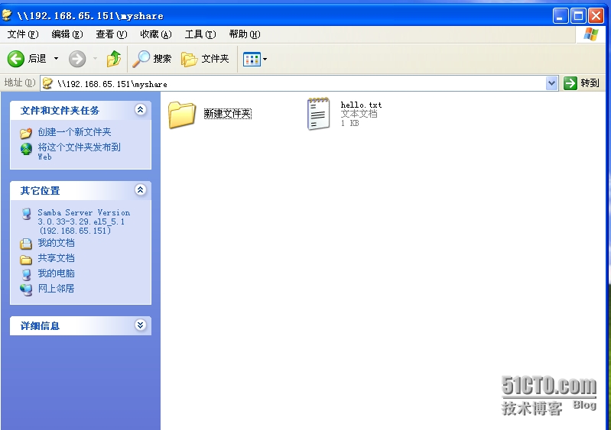The height and width of the screenshot is (430, 611).
Task: Collapse the 其它位置 panel
Action: click(140, 190)
